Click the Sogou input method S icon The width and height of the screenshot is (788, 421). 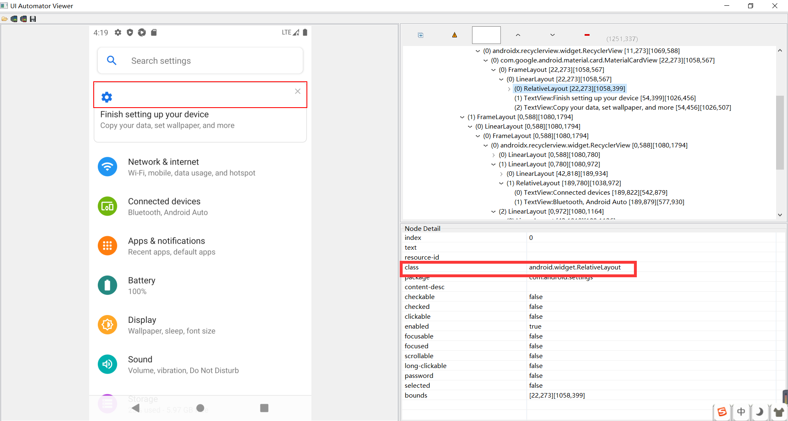(722, 412)
